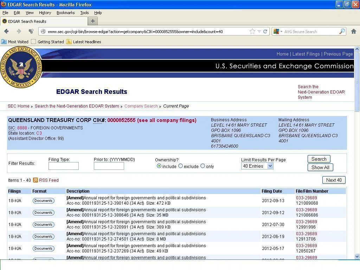
Task: Click the Company Search breadcrumb link
Action: (x=141, y=106)
